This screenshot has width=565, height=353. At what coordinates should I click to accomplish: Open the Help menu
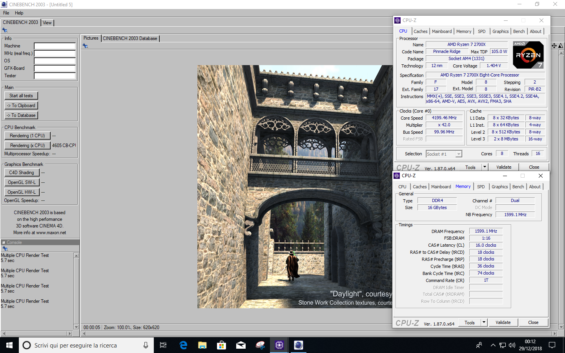[19, 13]
